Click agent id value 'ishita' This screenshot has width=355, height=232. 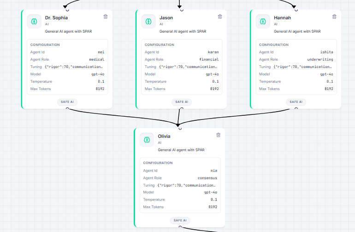point(326,52)
